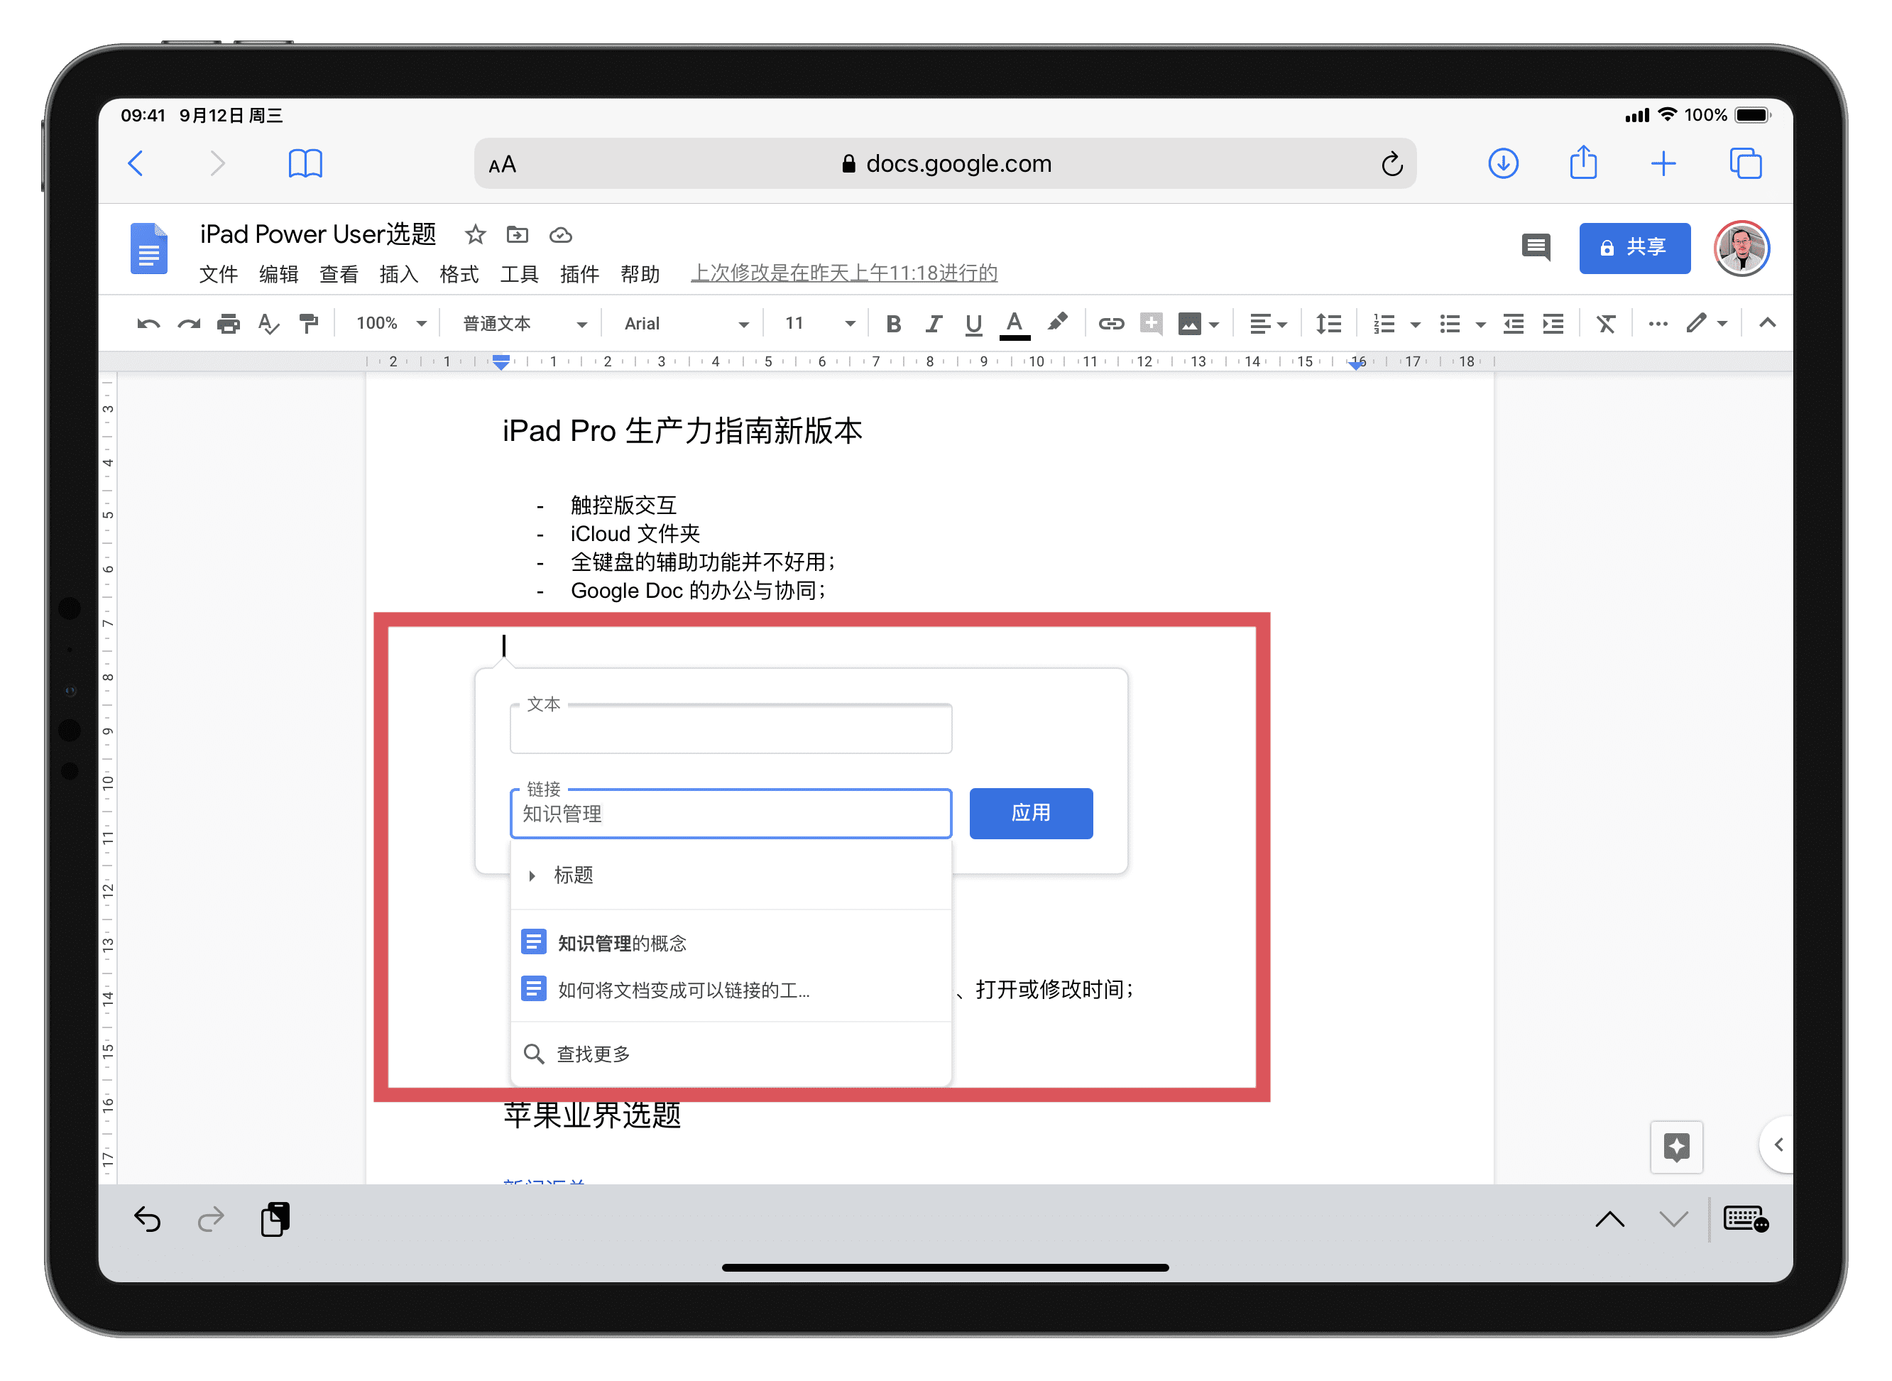Click the insert link toolbar icon
The image size is (1892, 1381).
pyautogui.click(x=1110, y=324)
